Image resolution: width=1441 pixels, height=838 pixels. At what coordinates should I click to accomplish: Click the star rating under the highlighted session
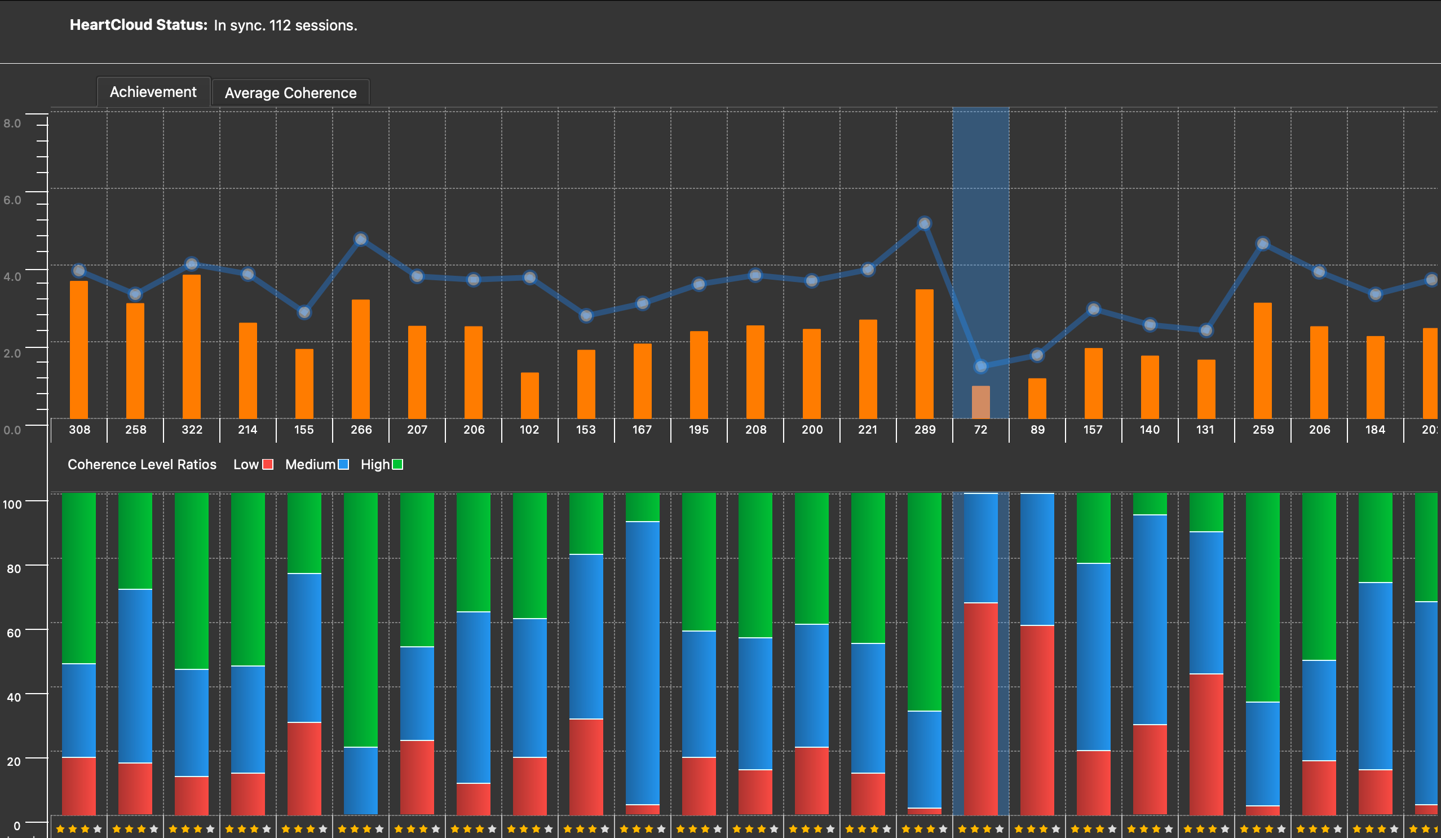coord(981,829)
